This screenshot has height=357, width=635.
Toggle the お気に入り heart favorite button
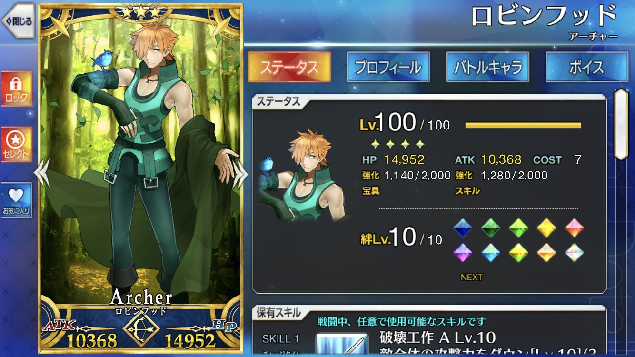[x=16, y=200]
